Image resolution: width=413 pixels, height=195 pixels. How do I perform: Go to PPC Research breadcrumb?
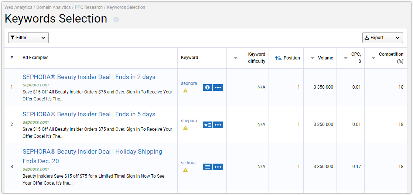89,7
